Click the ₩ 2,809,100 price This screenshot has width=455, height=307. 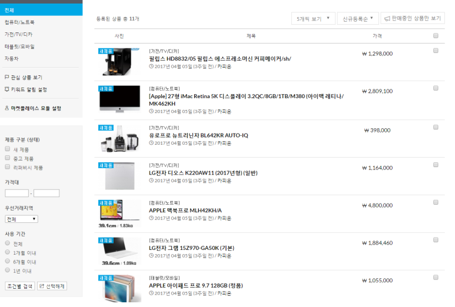point(377,91)
